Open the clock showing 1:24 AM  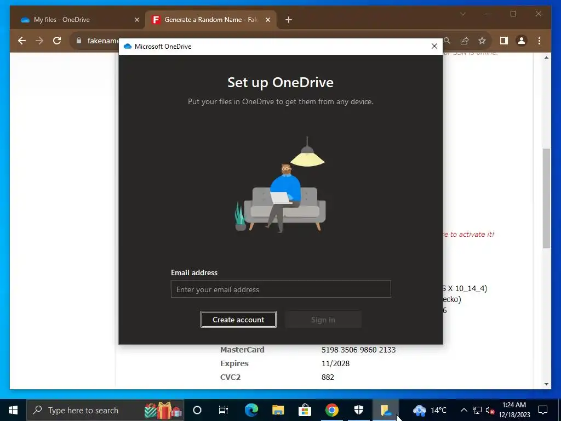(514, 410)
